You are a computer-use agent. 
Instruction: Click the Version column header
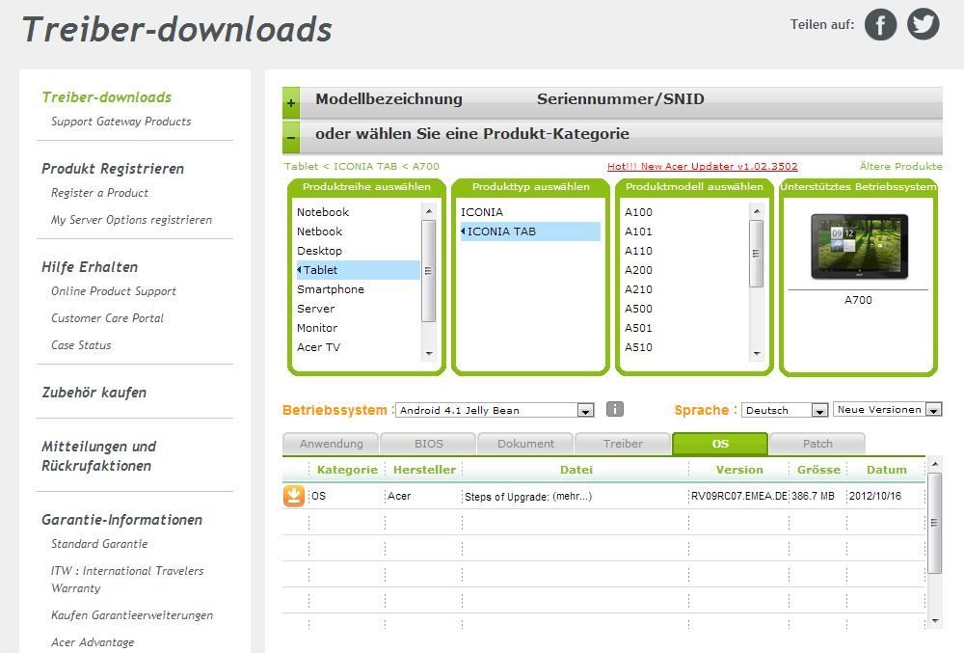tap(739, 470)
